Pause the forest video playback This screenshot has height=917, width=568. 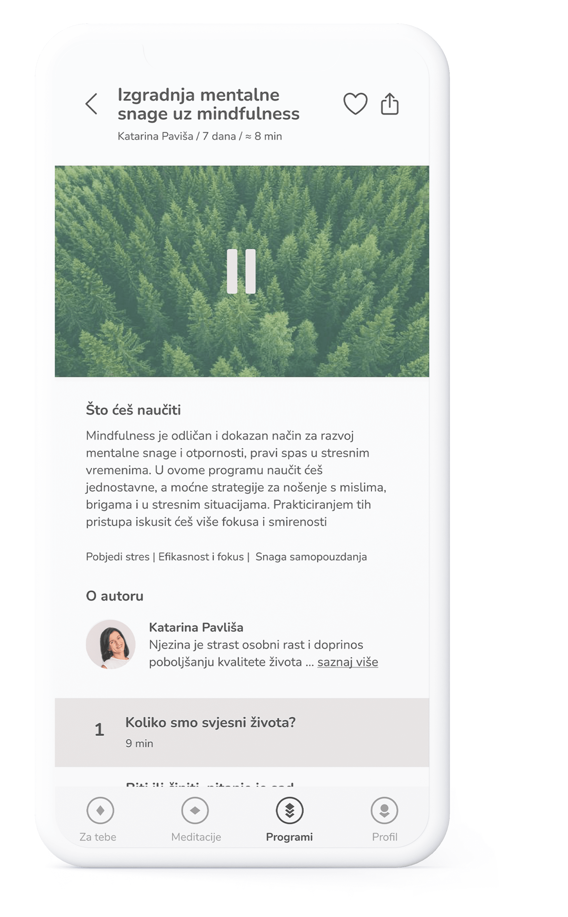coord(241,271)
